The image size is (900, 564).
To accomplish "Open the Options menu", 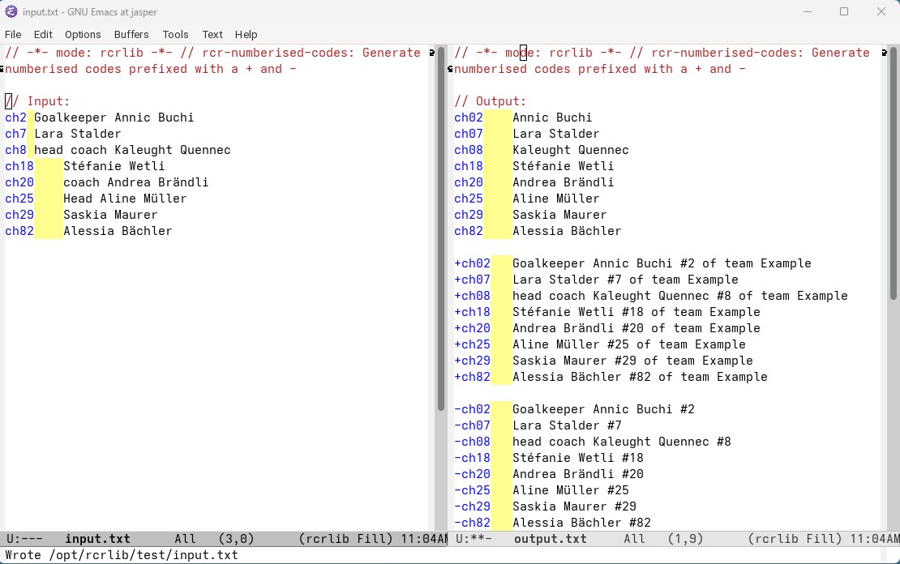I will (83, 34).
